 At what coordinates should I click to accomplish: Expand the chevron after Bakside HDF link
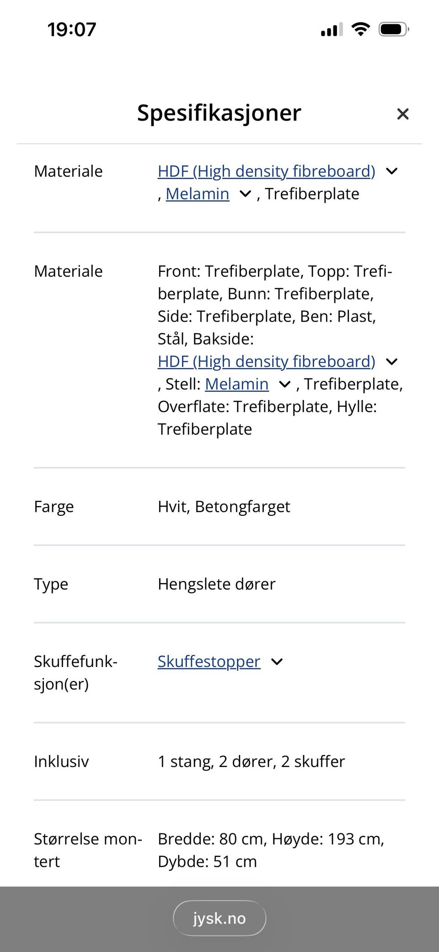click(x=392, y=362)
